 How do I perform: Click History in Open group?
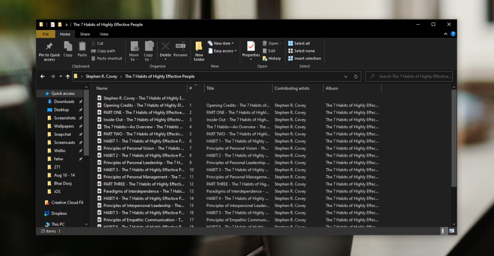click(272, 59)
